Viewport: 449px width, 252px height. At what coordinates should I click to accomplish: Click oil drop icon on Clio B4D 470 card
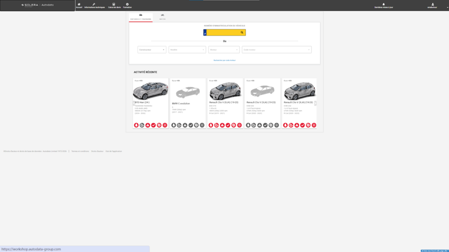[x=211, y=125]
